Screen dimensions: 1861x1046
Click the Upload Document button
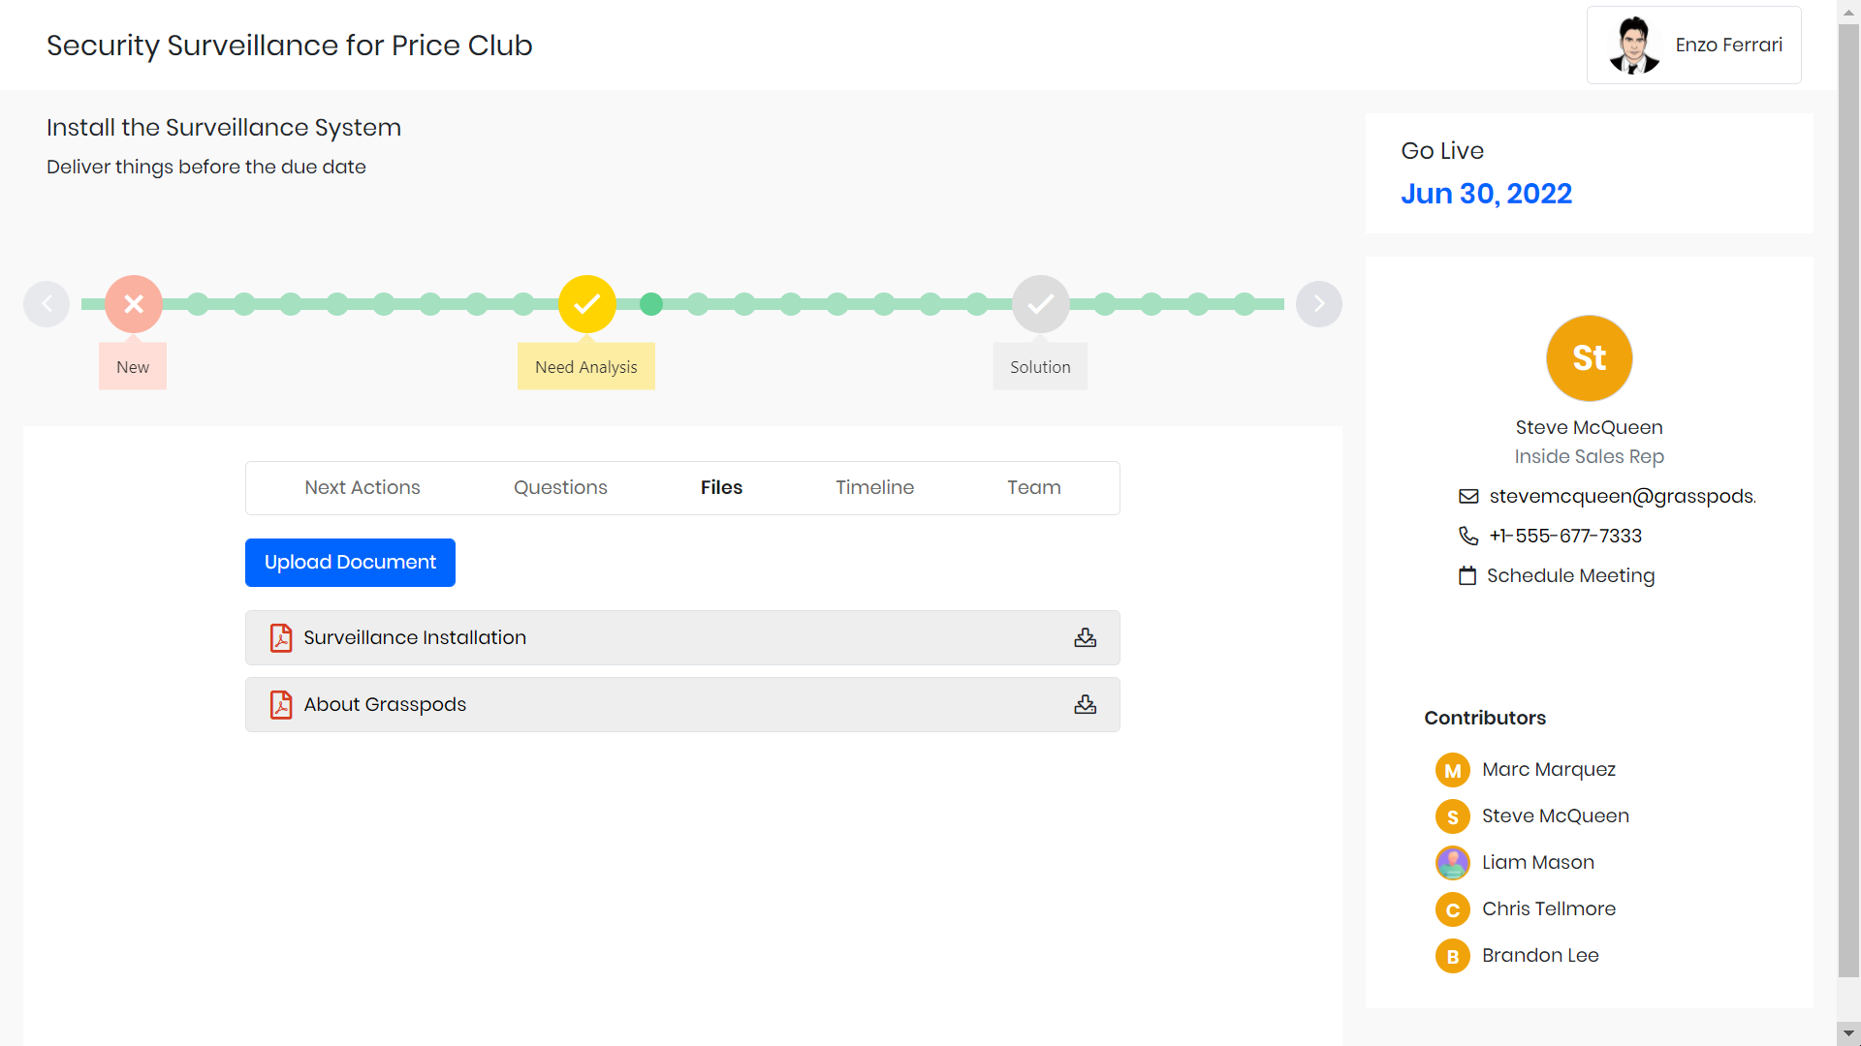(350, 563)
